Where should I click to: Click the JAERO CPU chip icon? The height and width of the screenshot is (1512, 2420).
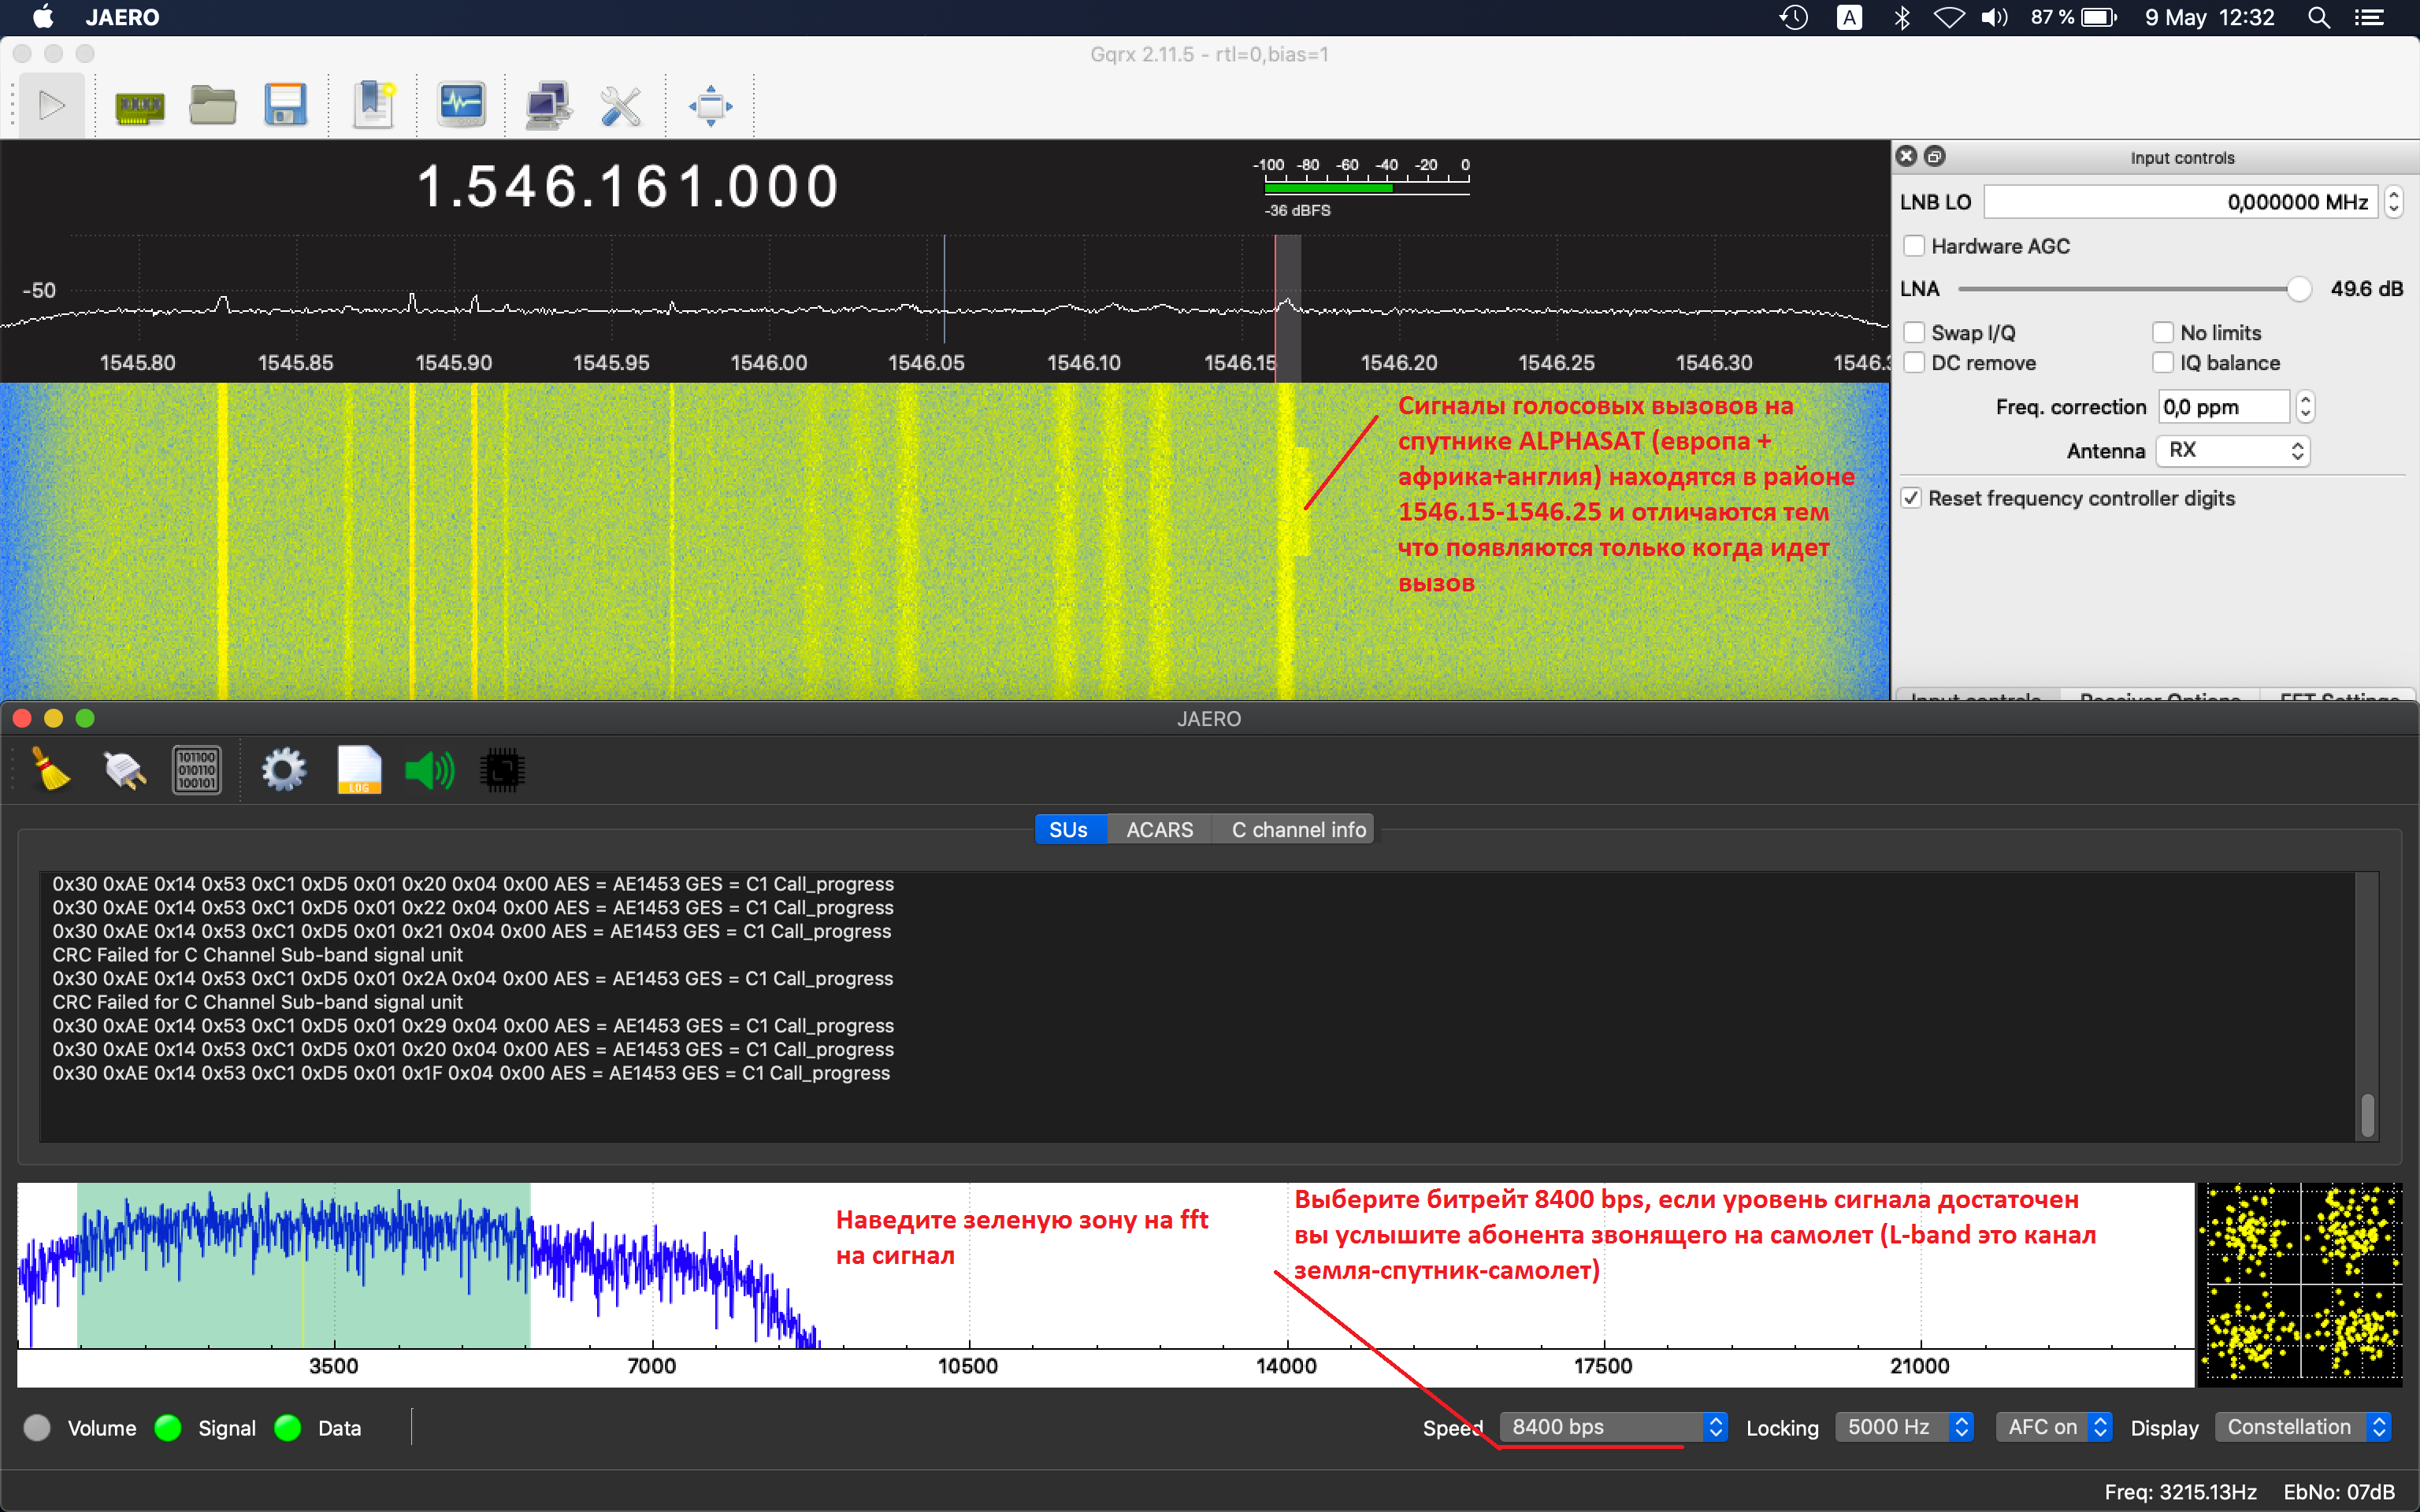pyautogui.click(x=502, y=770)
